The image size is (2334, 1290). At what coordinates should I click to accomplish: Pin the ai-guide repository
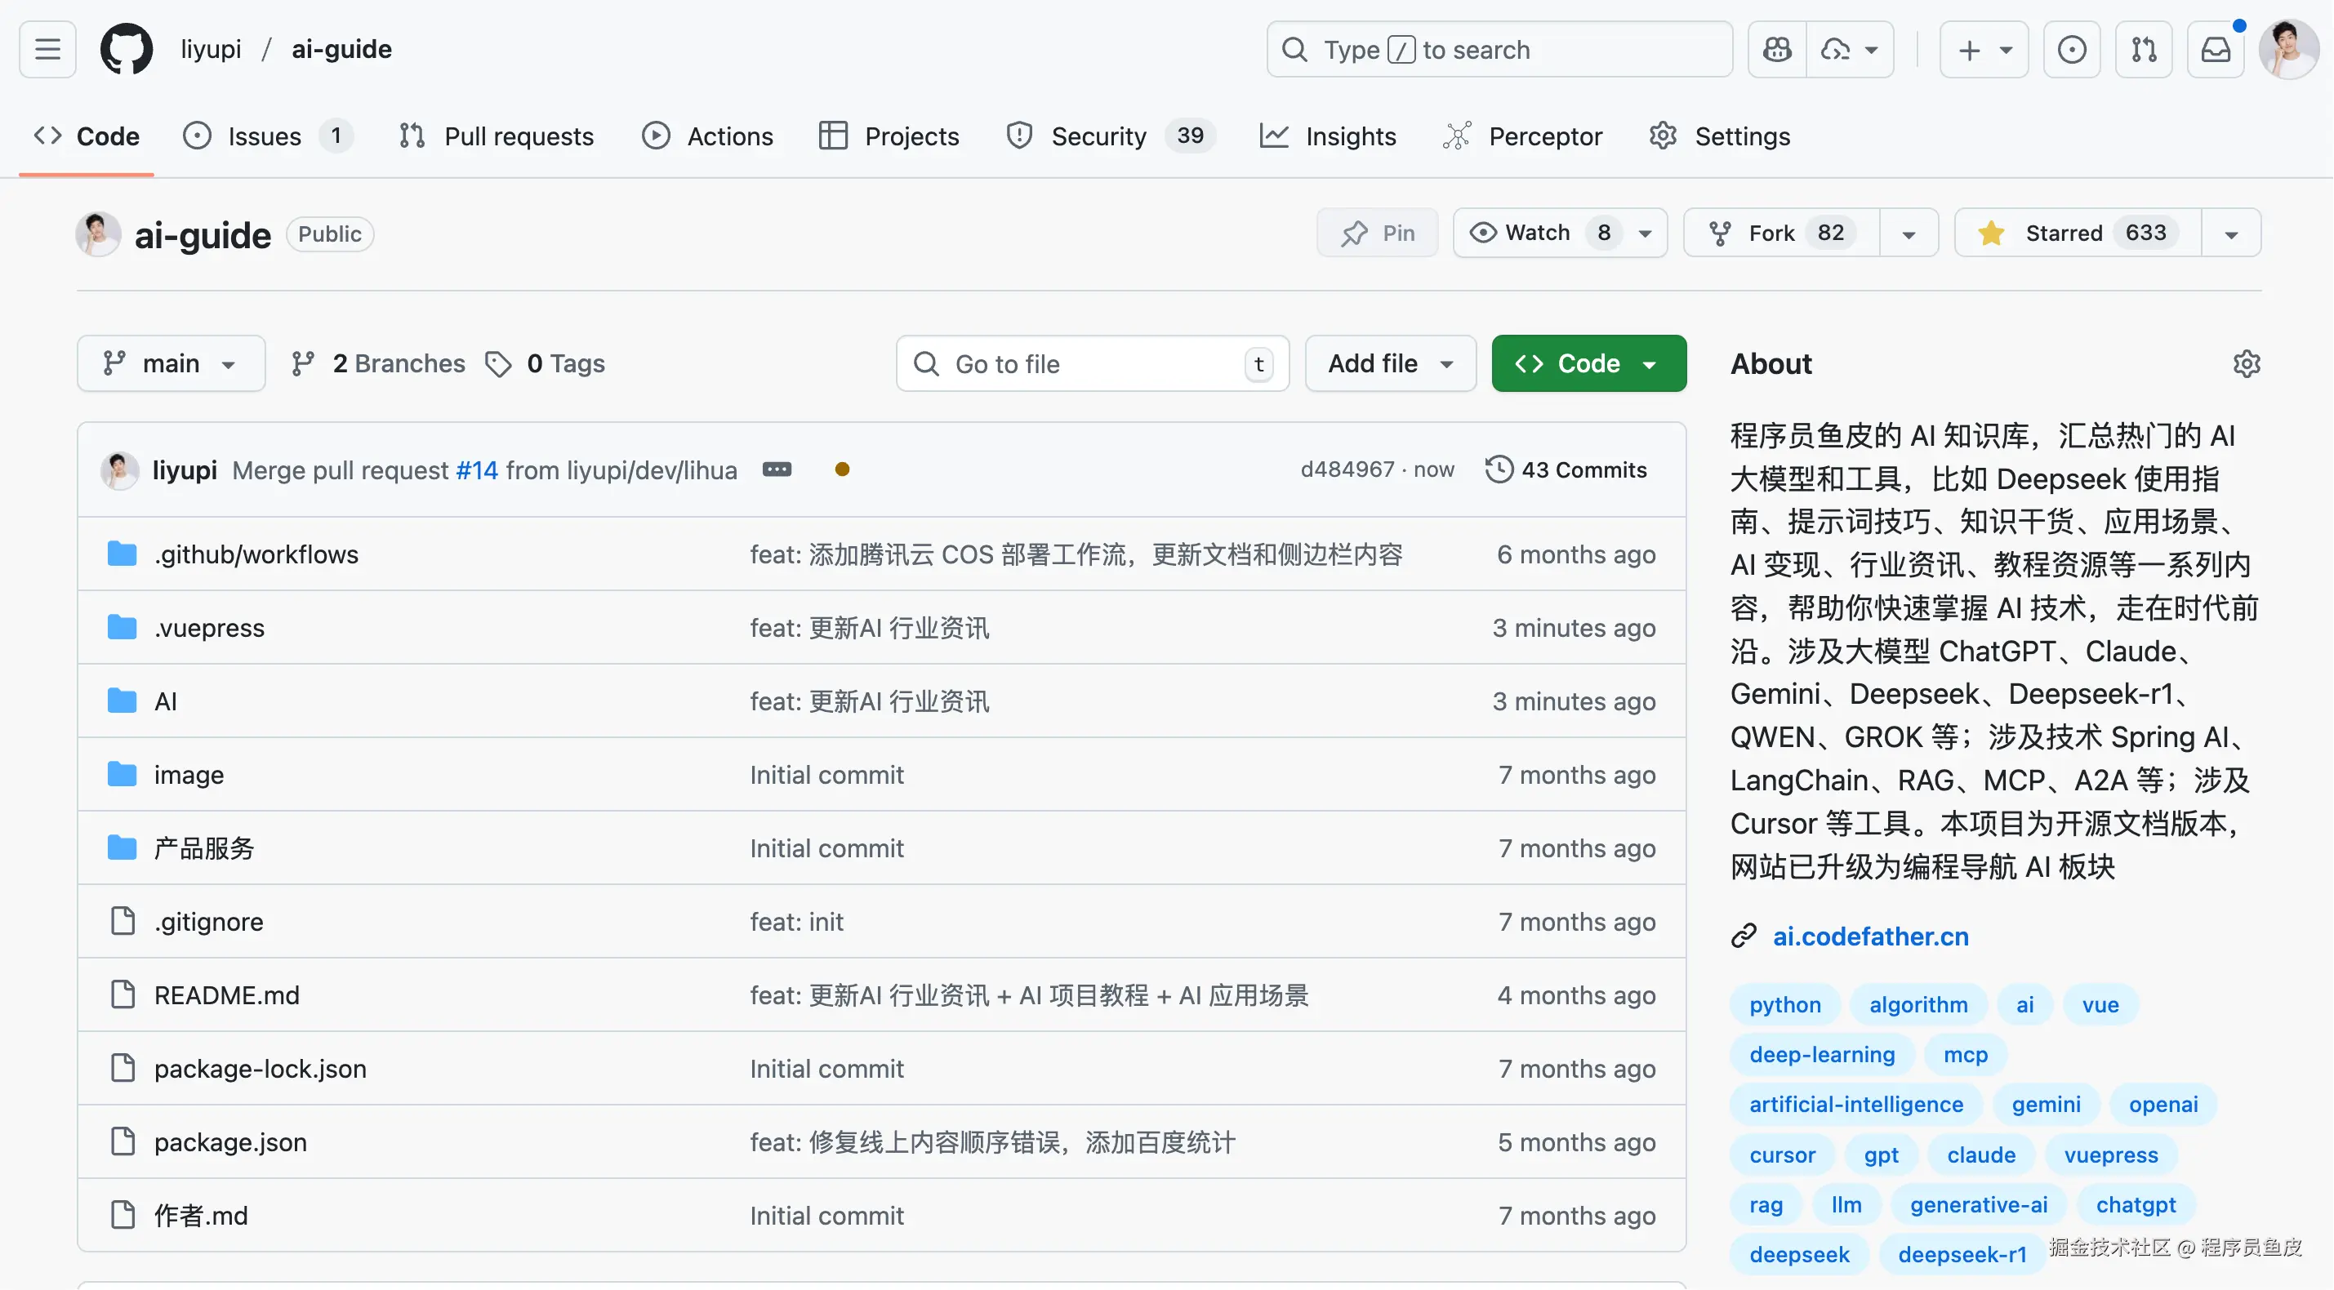coord(1377,233)
